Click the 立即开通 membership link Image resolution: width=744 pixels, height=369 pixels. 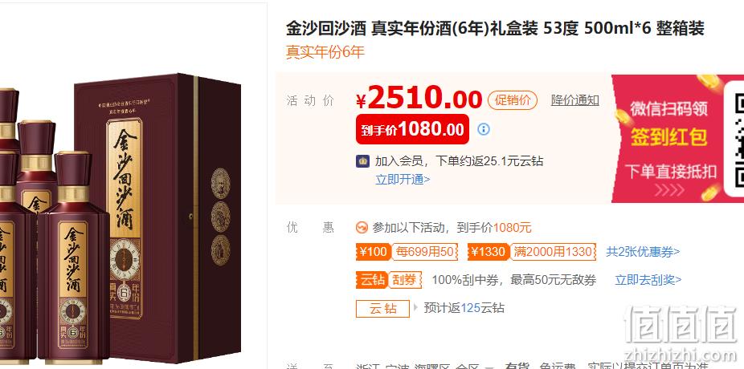tap(403, 180)
